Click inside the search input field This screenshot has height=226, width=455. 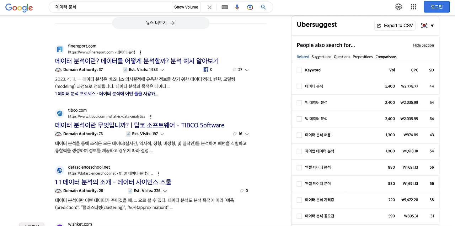[x=107, y=7]
